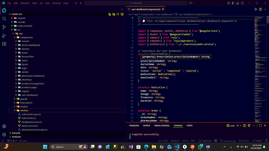This screenshot has width=269, height=151.
Task: Click Go Live in status bar
Action: 244,141
